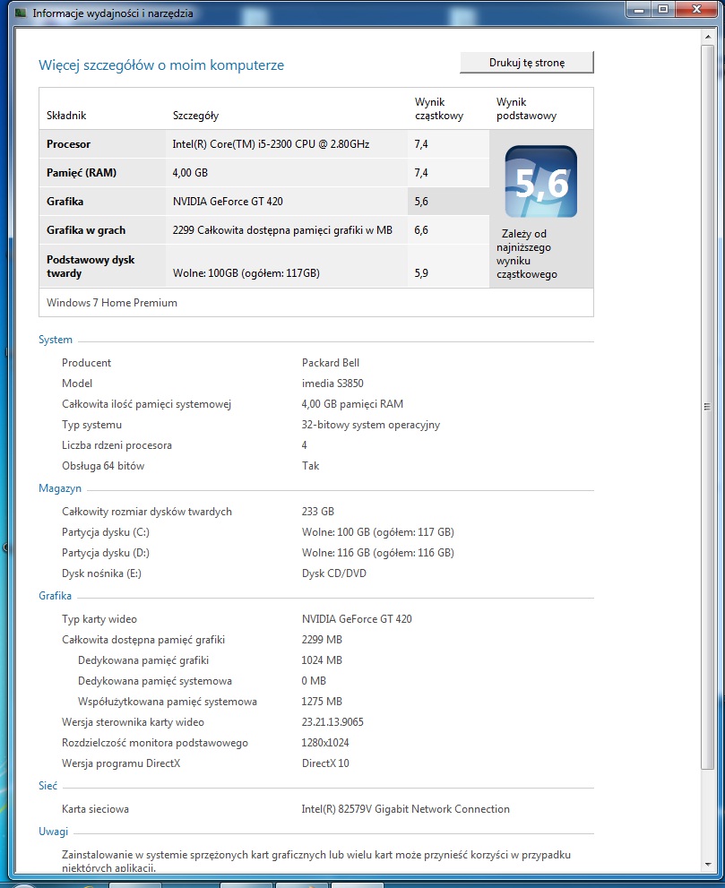Image resolution: width=725 pixels, height=888 pixels.
Task: Click 'Dedykowana pamięć grafiki' label
Action: click(143, 660)
